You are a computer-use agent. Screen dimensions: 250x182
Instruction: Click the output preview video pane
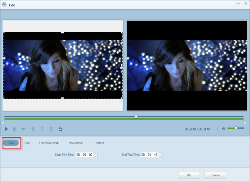click(x=187, y=65)
